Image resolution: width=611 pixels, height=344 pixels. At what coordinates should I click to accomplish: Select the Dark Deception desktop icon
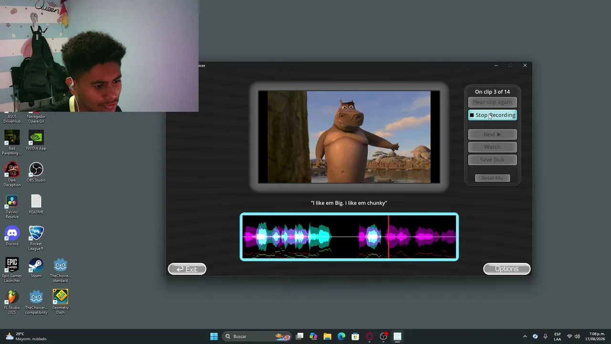12,174
